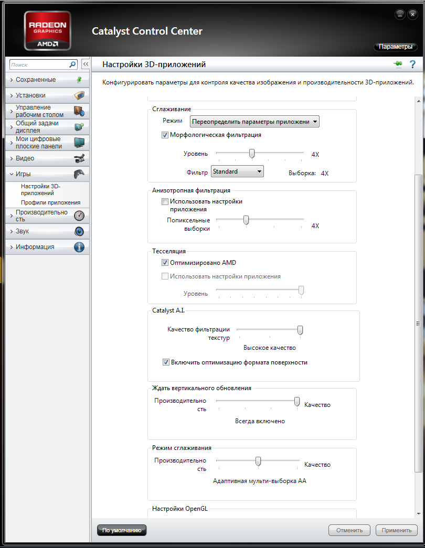Toggle Морфологическая фильтрация checkbox
Viewport: 425px width, 548px height.
click(165, 135)
